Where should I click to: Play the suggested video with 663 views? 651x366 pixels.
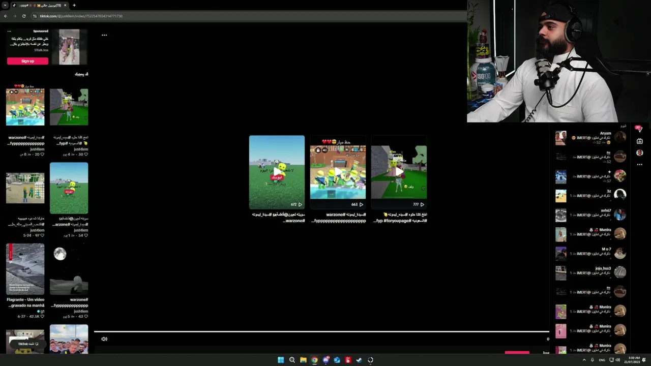point(338,172)
